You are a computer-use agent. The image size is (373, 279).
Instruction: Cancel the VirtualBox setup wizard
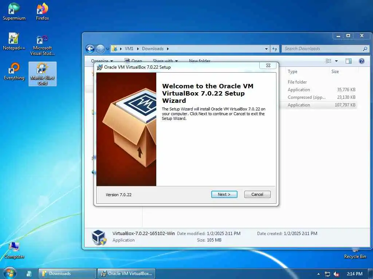(257, 194)
